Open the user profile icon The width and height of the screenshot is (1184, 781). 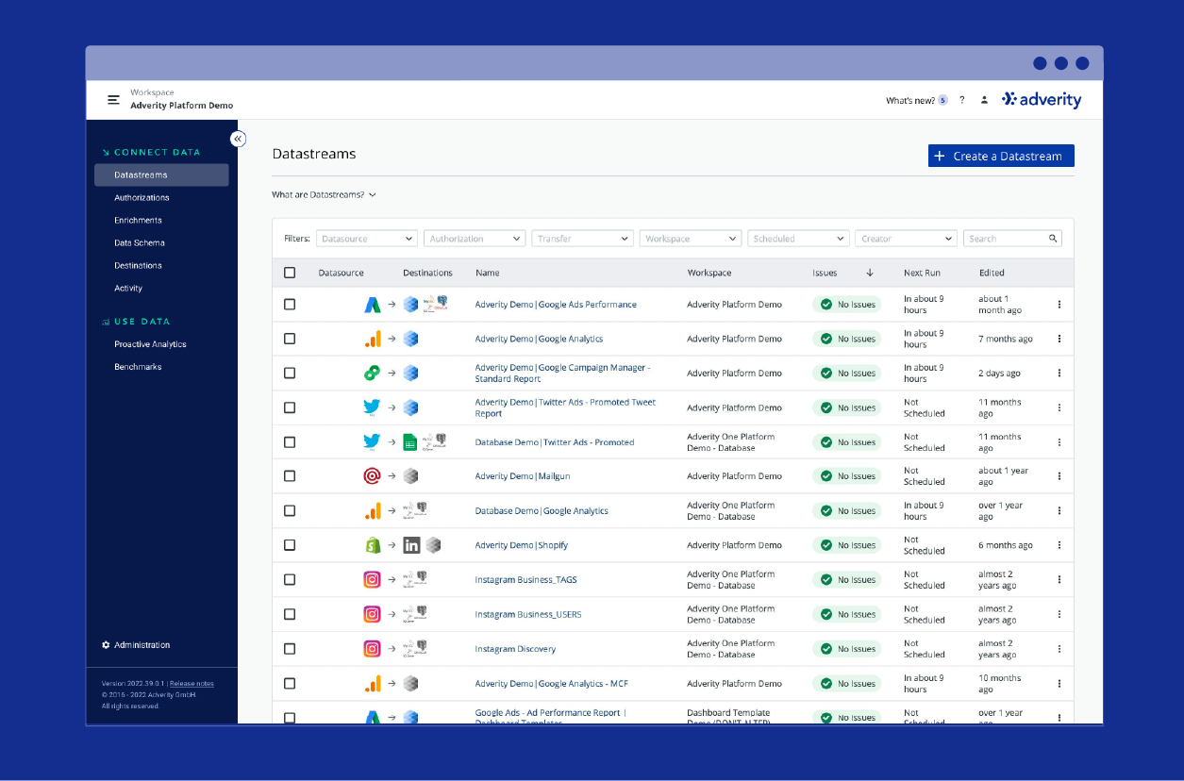pyautogui.click(x=984, y=99)
